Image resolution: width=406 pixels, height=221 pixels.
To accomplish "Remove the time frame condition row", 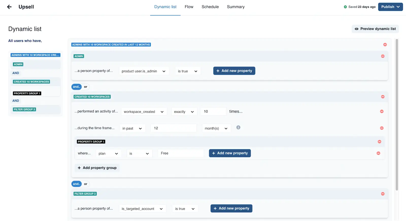I will click(x=382, y=128).
